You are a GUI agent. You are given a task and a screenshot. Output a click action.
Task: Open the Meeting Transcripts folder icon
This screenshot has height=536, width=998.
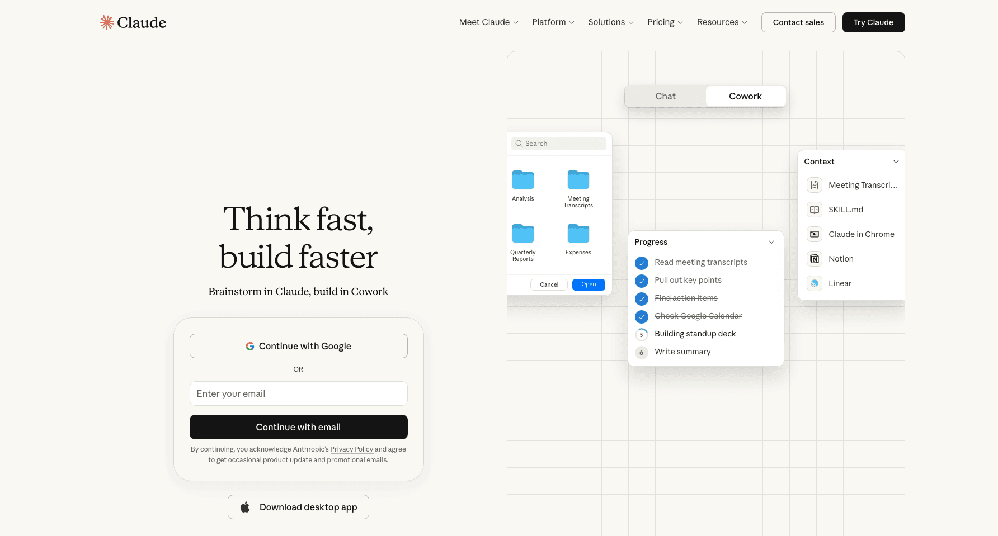[x=578, y=180]
